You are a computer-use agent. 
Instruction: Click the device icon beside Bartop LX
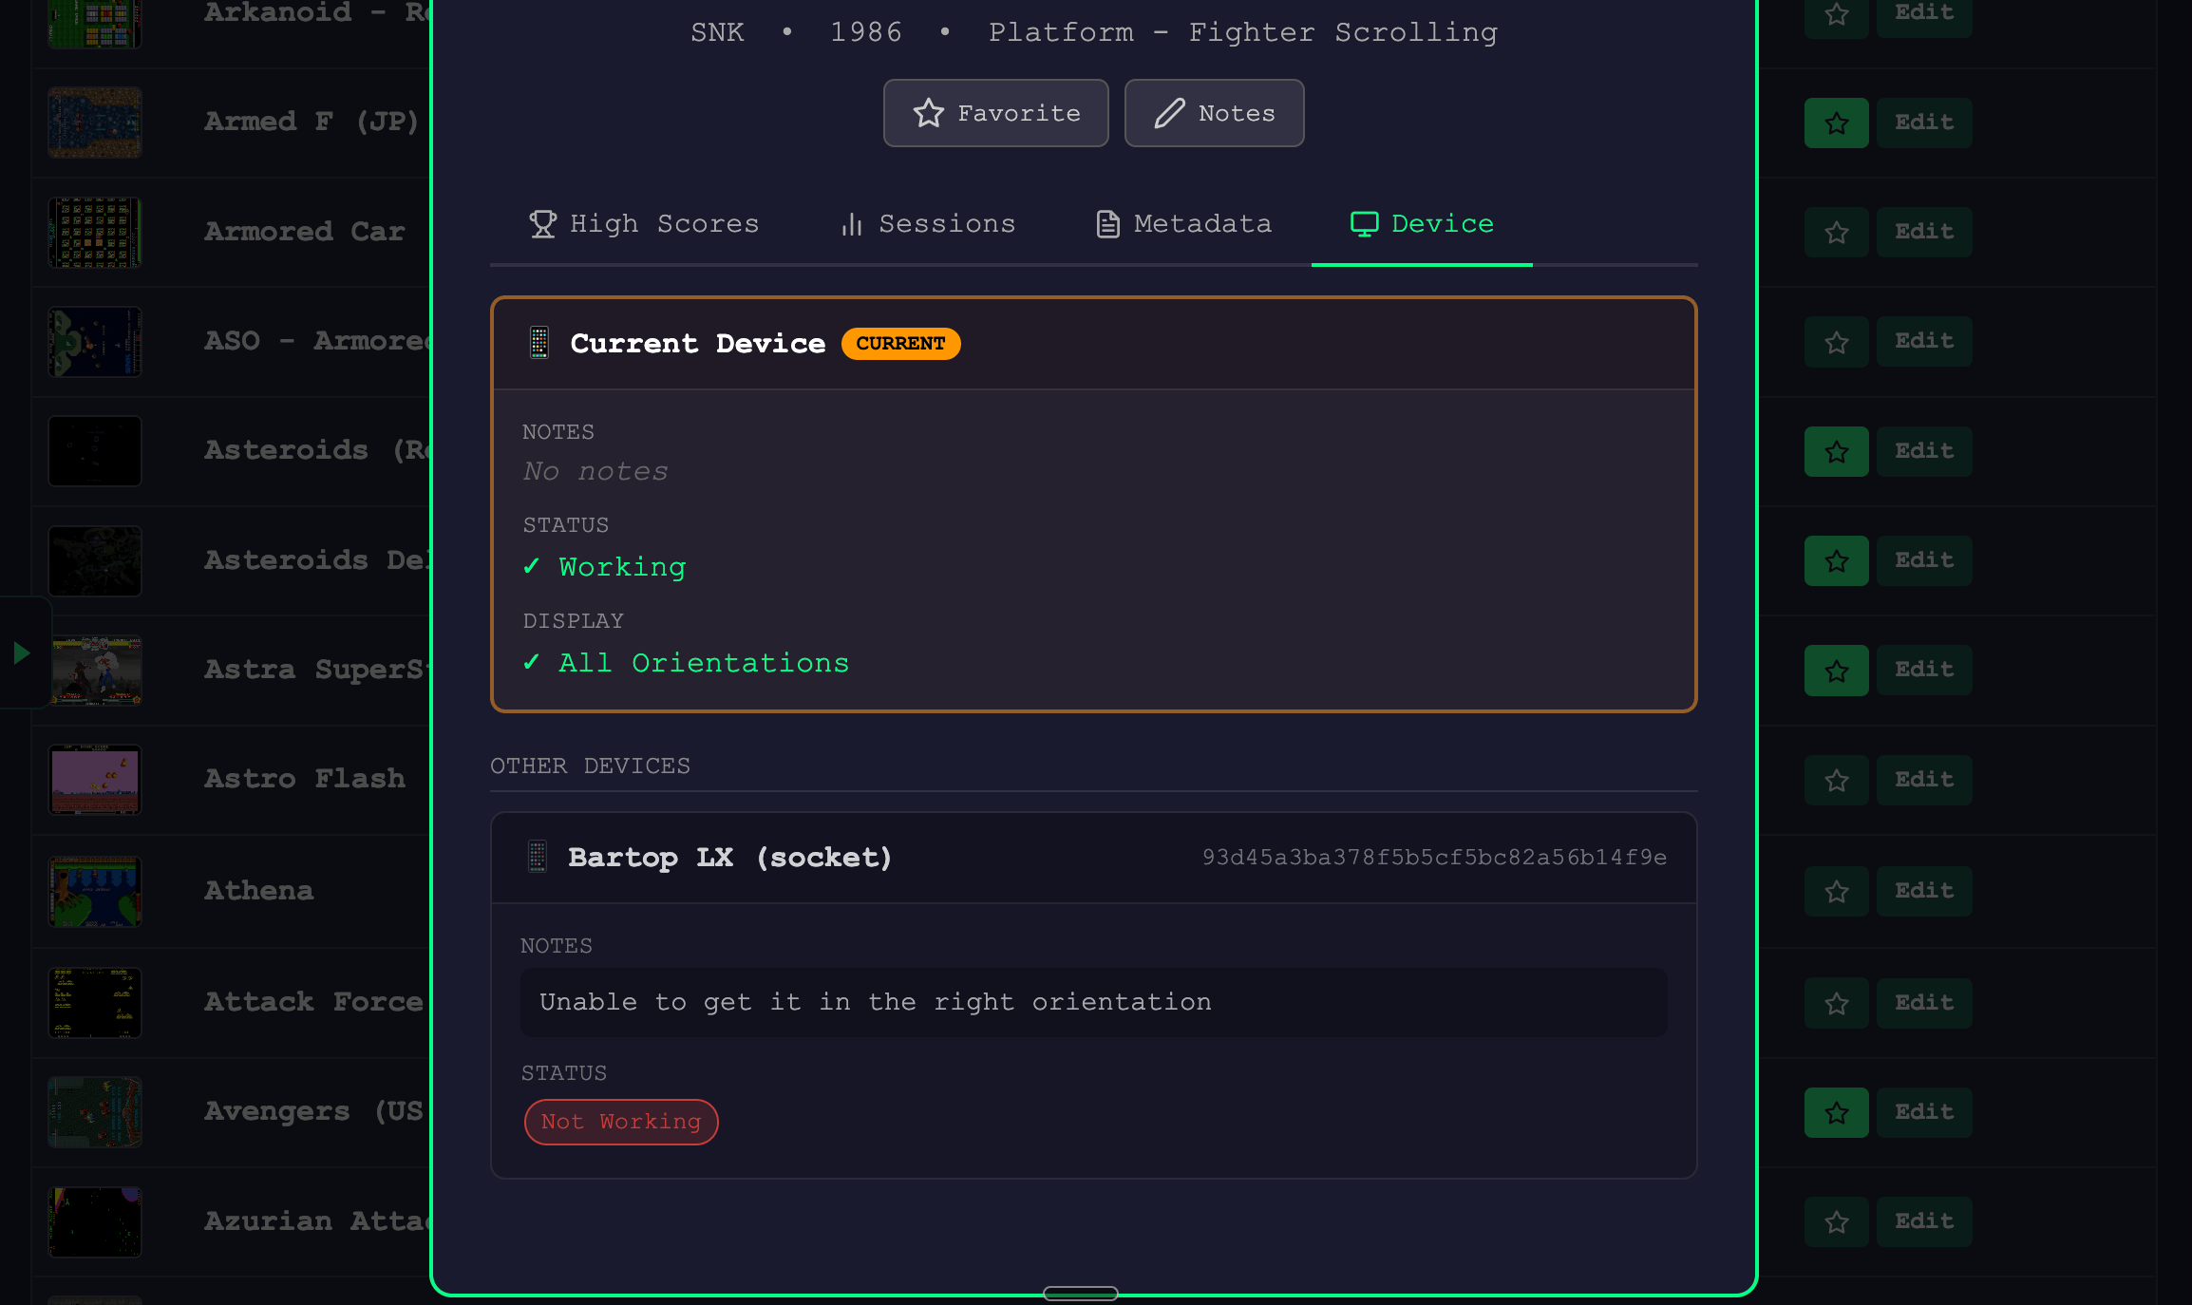point(538,857)
